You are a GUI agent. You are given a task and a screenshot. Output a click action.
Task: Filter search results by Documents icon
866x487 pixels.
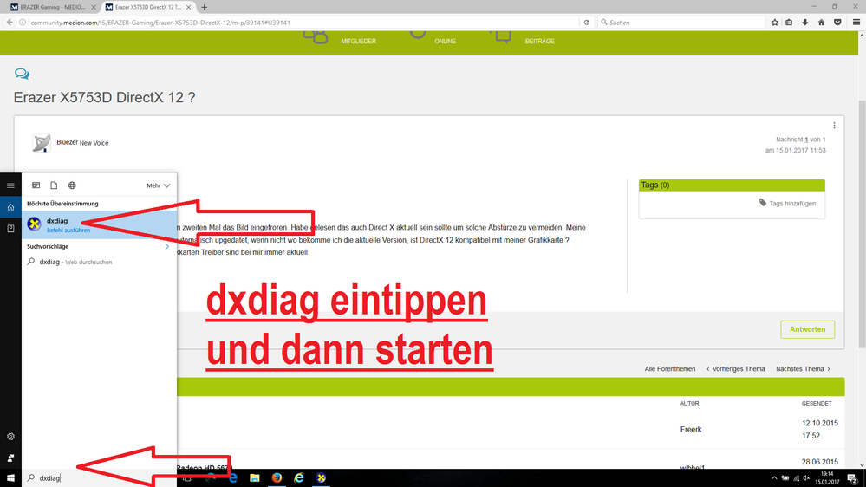pyautogui.click(x=54, y=185)
